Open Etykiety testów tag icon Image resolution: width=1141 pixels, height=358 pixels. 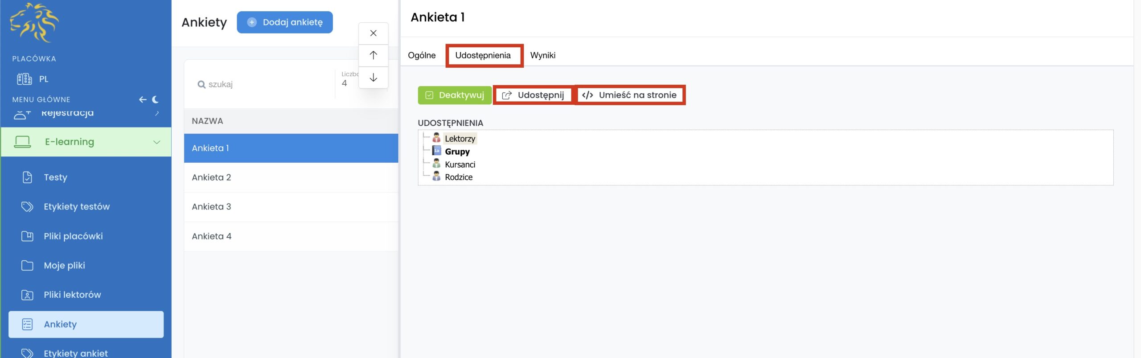pos(27,206)
